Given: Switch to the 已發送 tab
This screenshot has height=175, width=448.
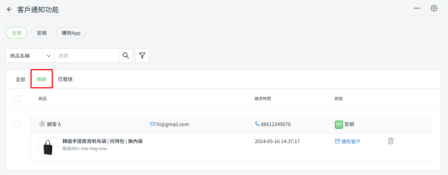Looking at the screenshot, I should click(65, 79).
